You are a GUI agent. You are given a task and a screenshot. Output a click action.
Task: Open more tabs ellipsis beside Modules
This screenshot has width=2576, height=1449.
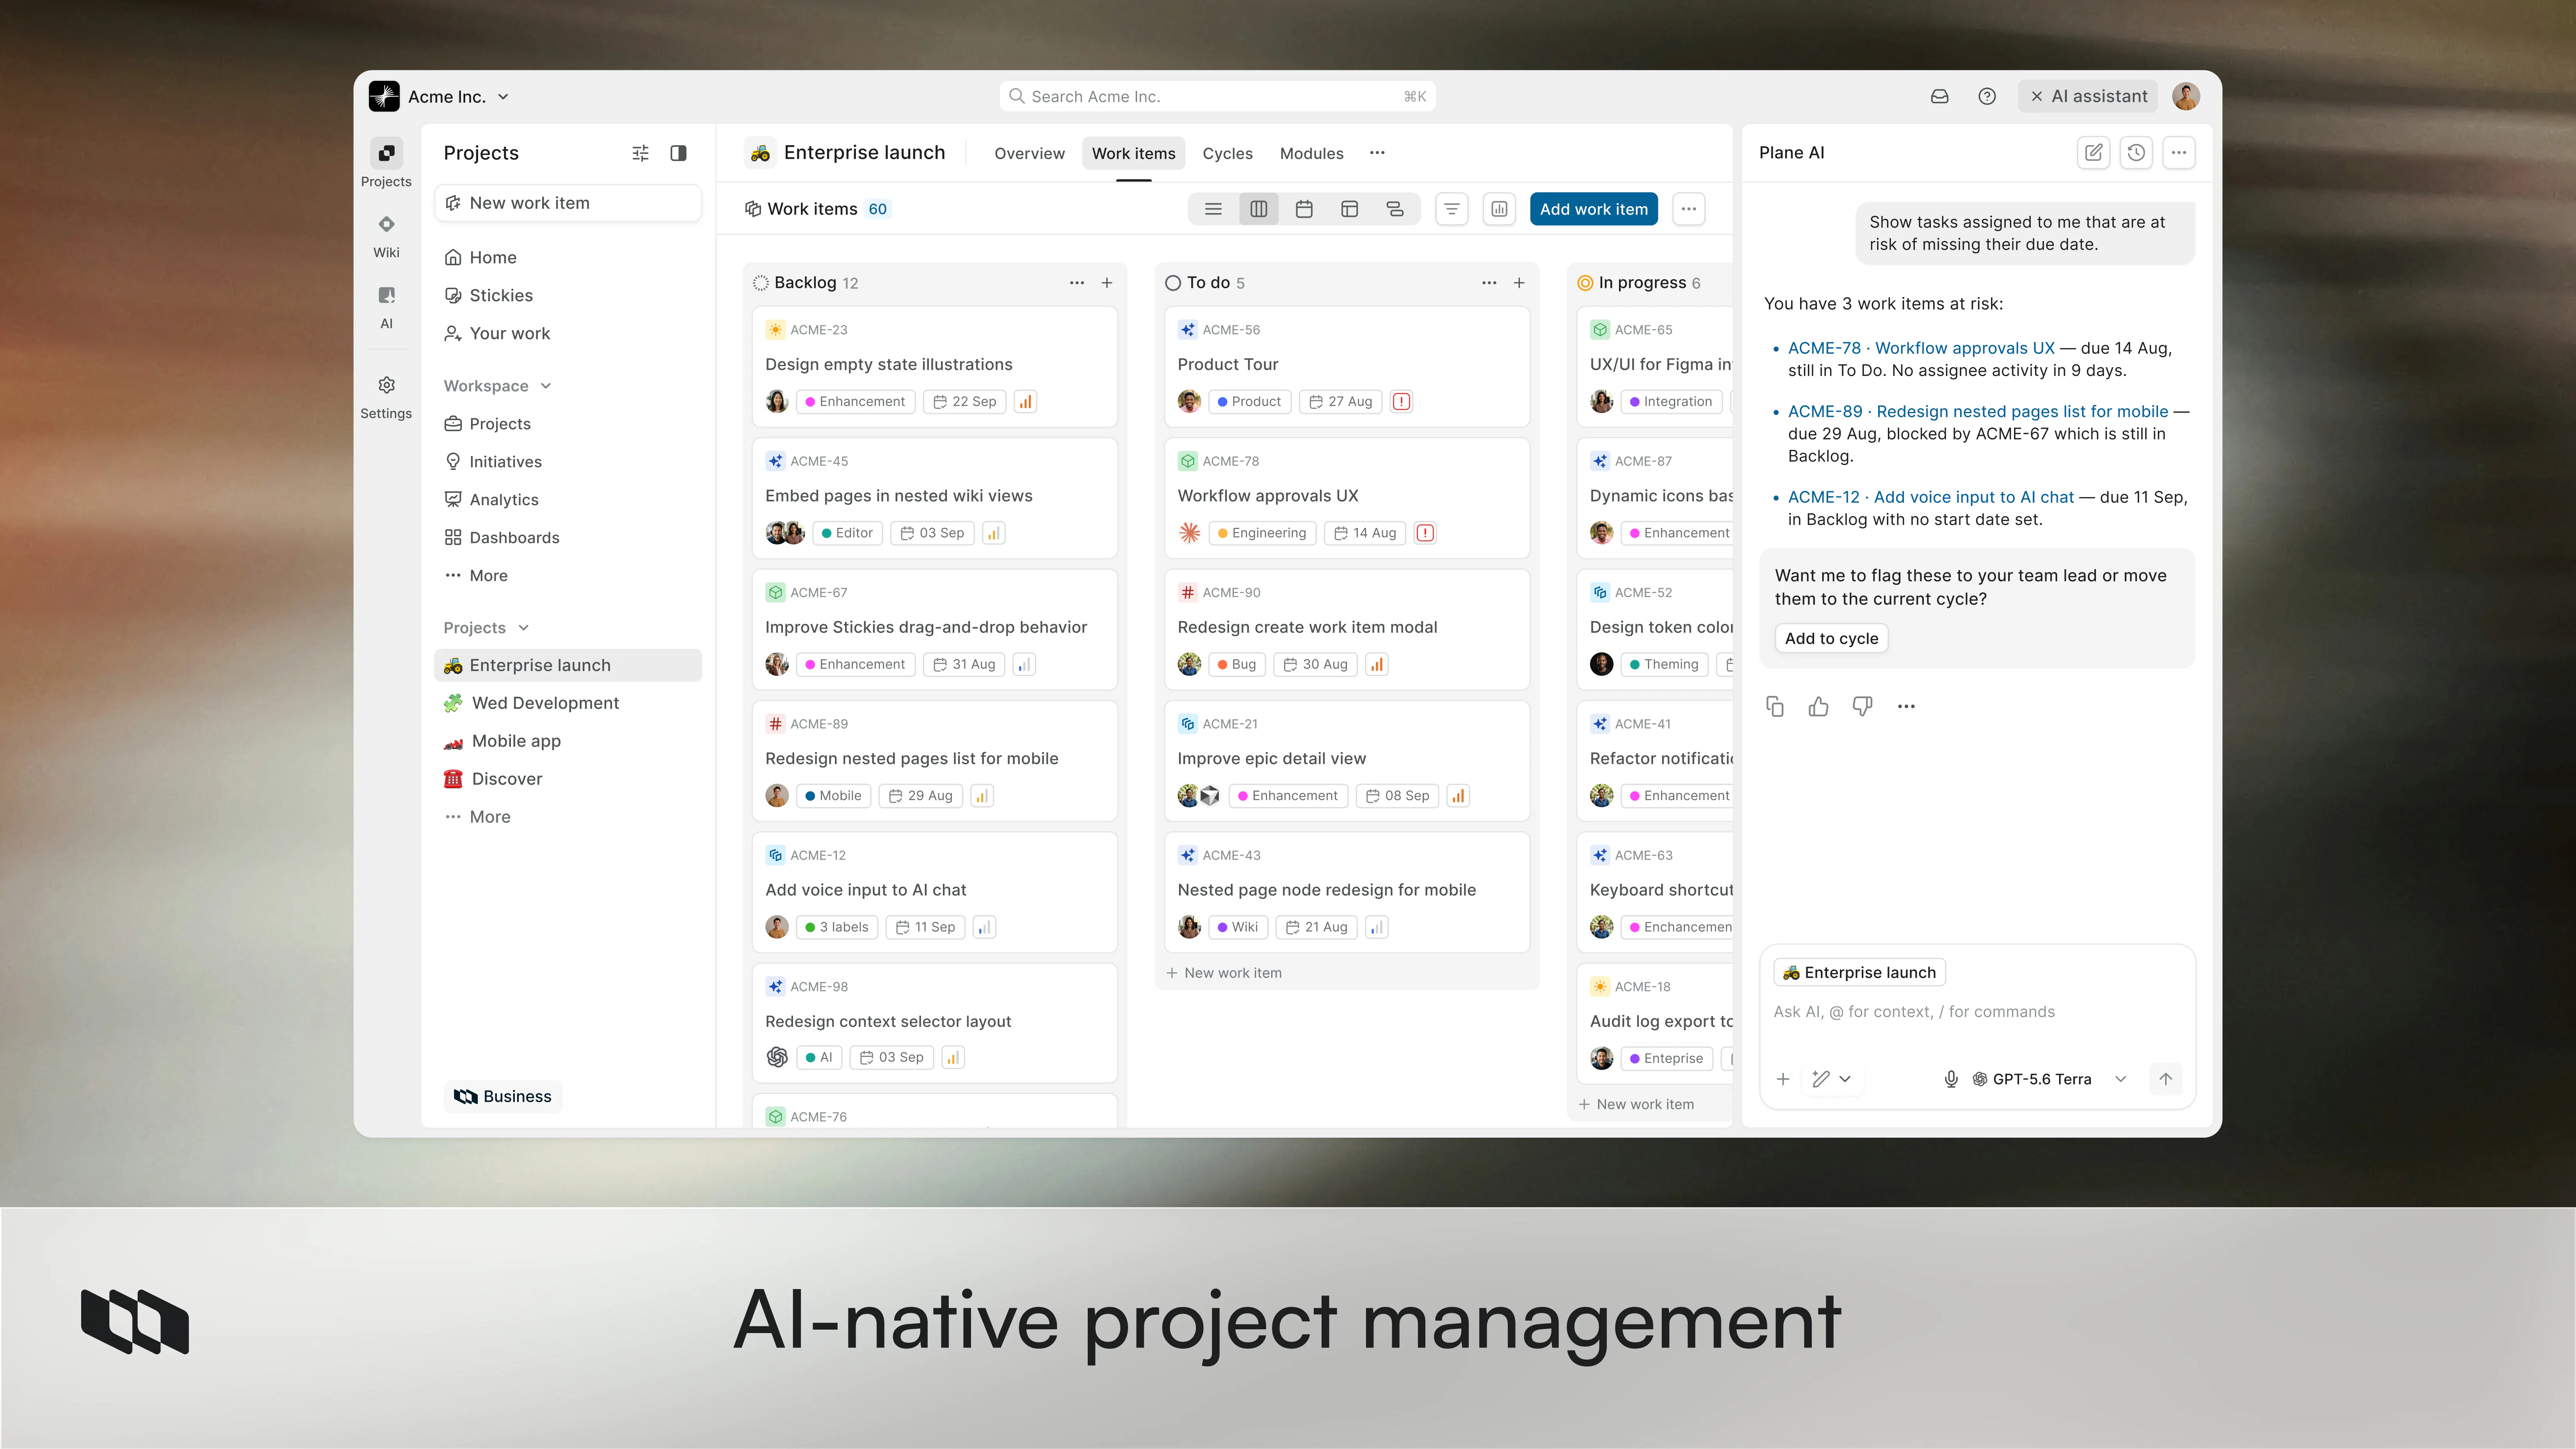click(x=1377, y=153)
